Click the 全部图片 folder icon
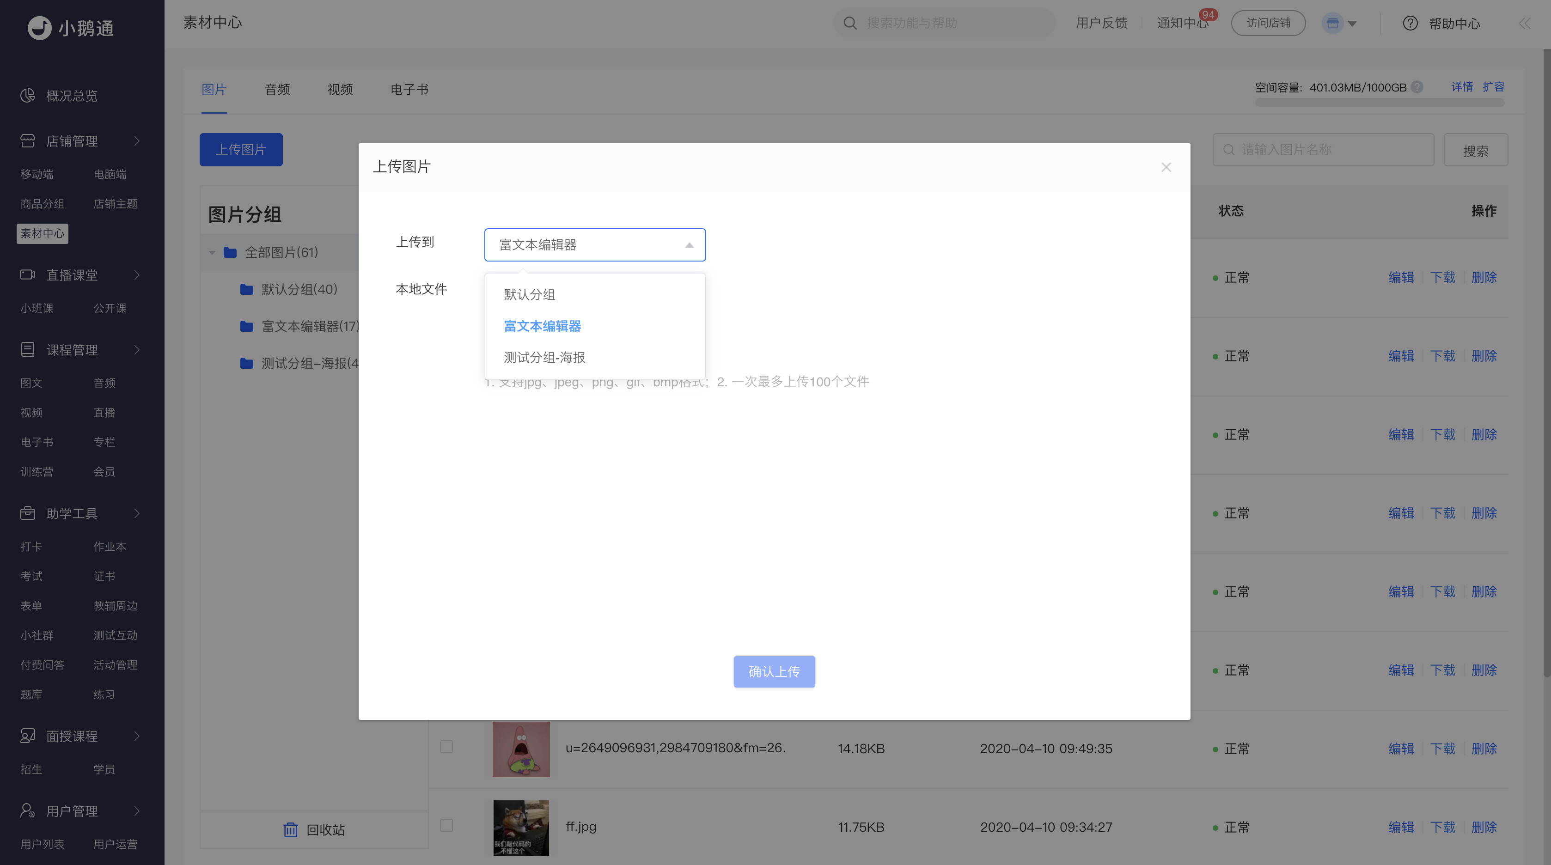Screen dimensions: 1551x865 click(230, 252)
